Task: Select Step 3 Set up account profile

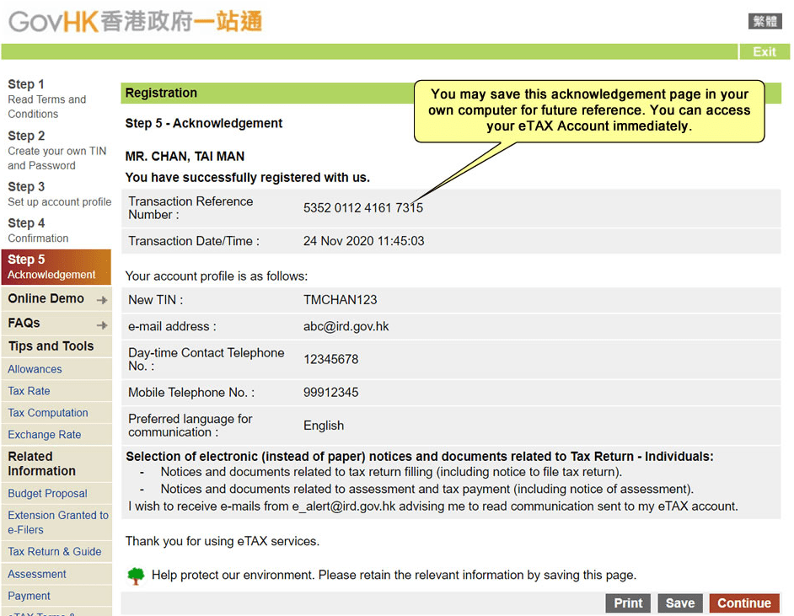Action: [x=59, y=194]
